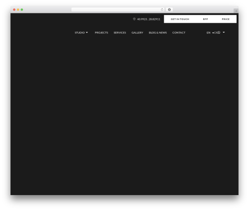Go to the SERVICES page
The height and width of the screenshot is (210, 249).
120,33
